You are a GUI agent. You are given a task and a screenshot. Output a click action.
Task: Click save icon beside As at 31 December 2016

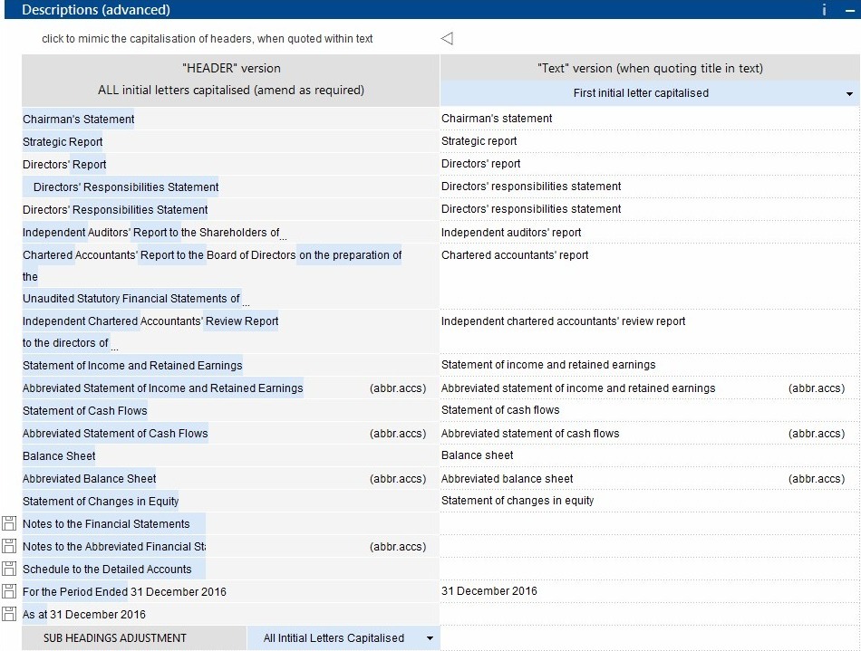(x=9, y=614)
